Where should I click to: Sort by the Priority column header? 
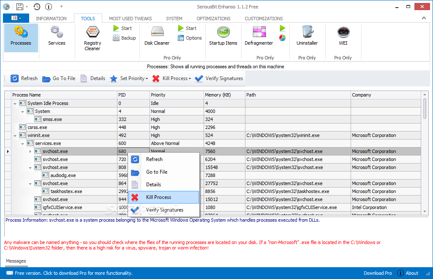[x=177, y=95]
